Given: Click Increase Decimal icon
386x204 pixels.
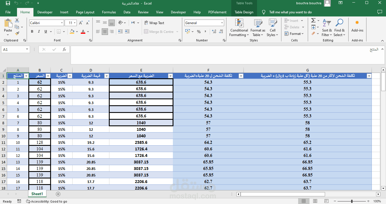Looking at the screenshot, I should [x=214, y=31].
